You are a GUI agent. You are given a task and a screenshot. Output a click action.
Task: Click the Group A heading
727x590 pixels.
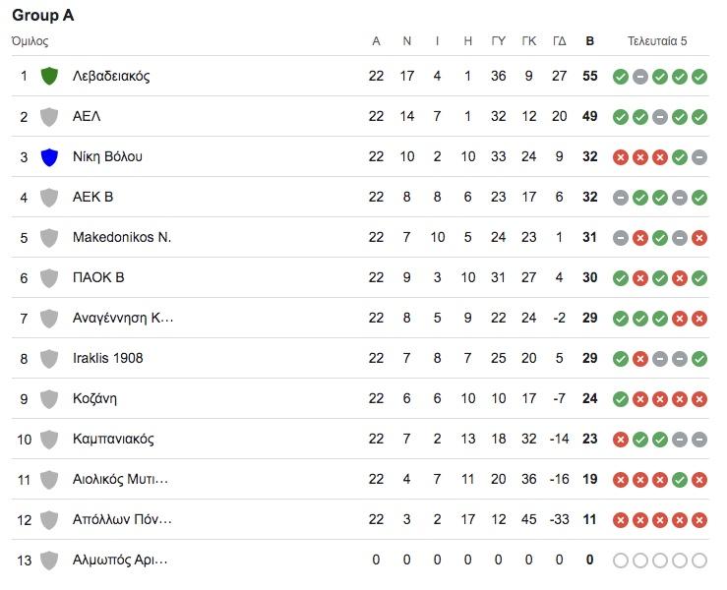click(42, 15)
